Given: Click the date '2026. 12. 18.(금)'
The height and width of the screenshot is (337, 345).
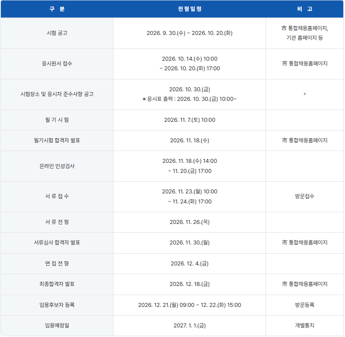Looking at the screenshot, I should 190,284.
